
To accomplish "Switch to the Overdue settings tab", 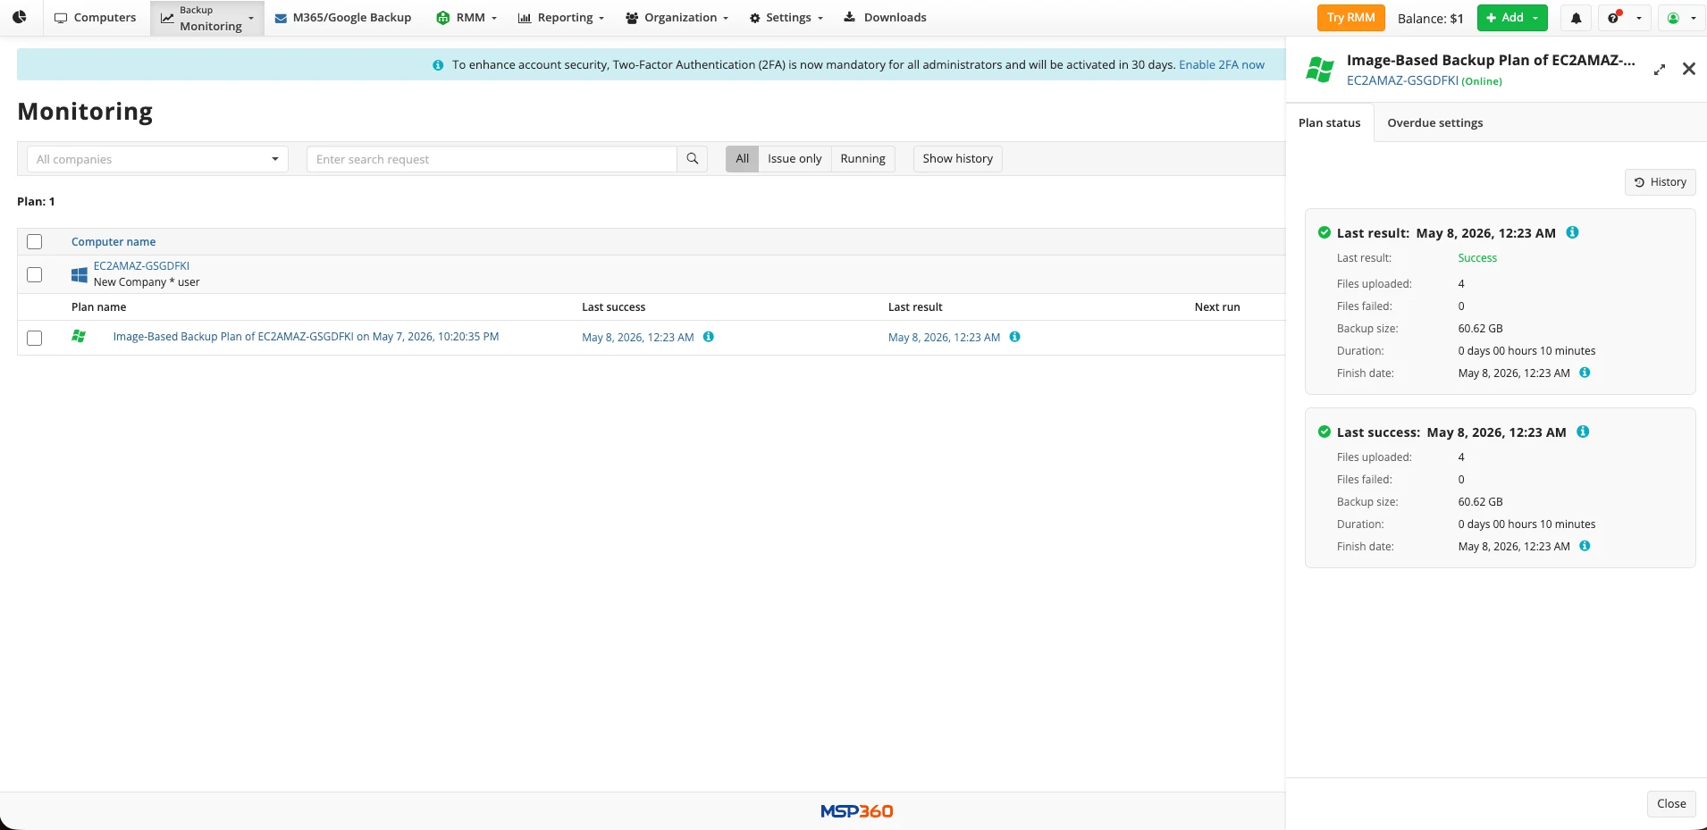I will coord(1435,123).
